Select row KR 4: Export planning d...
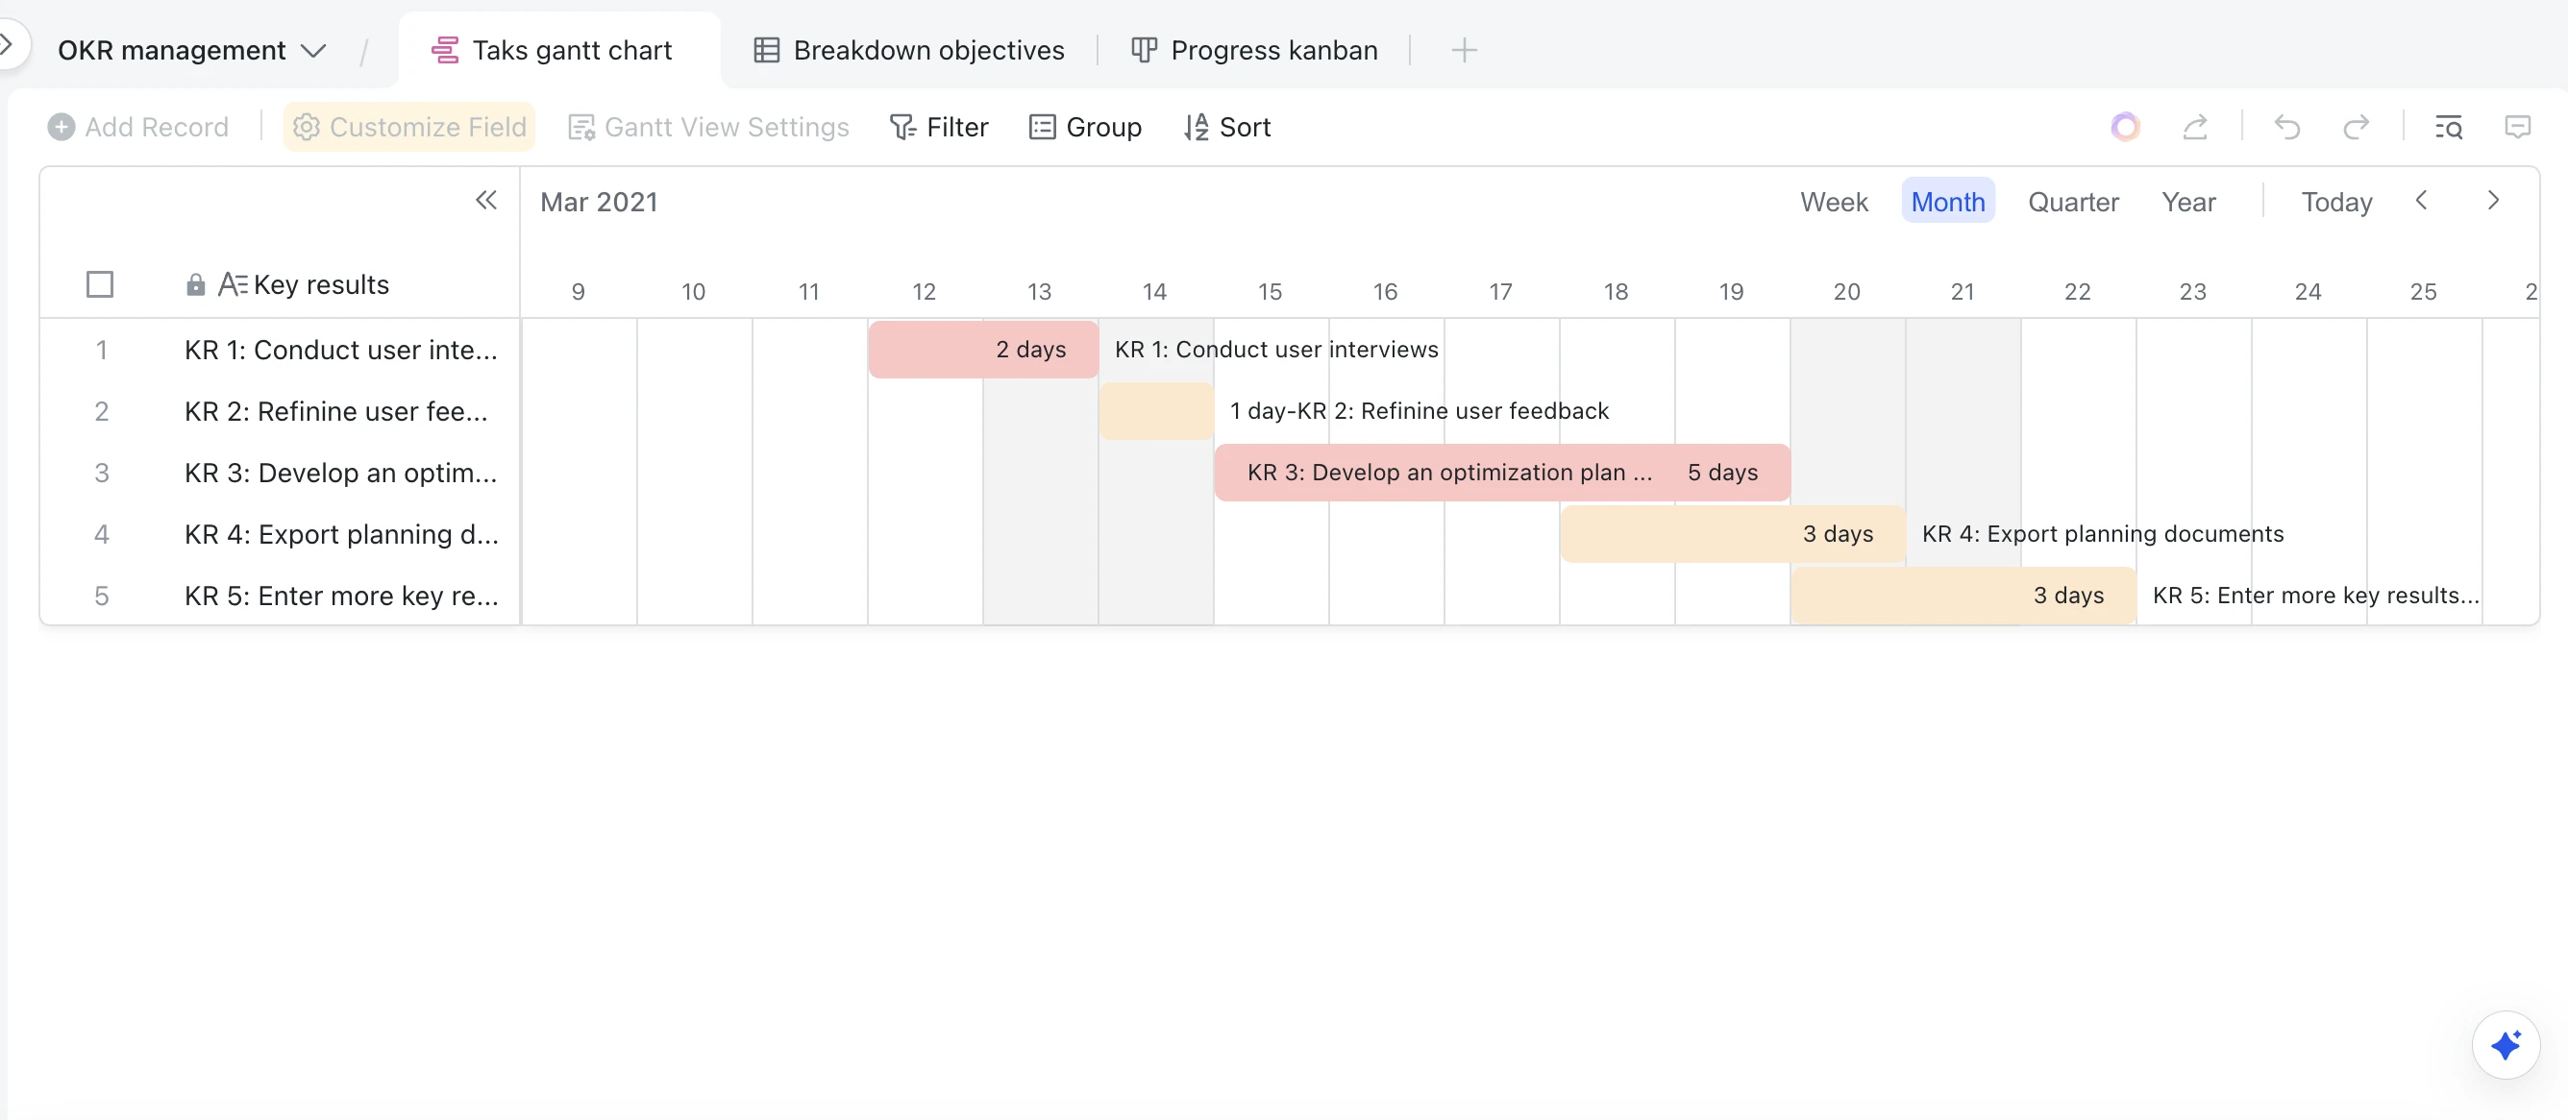 (x=280, y=534)
